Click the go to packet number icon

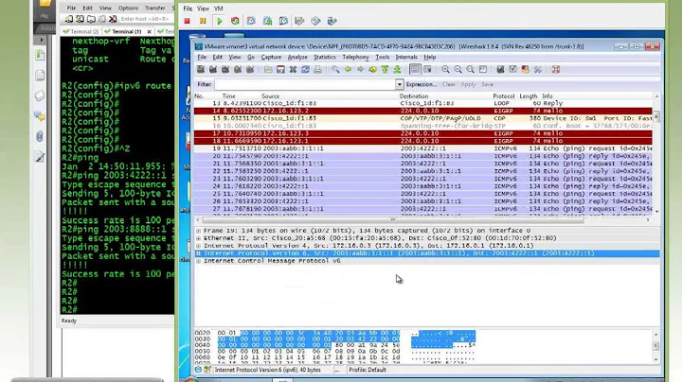click(x=372, y=69)
